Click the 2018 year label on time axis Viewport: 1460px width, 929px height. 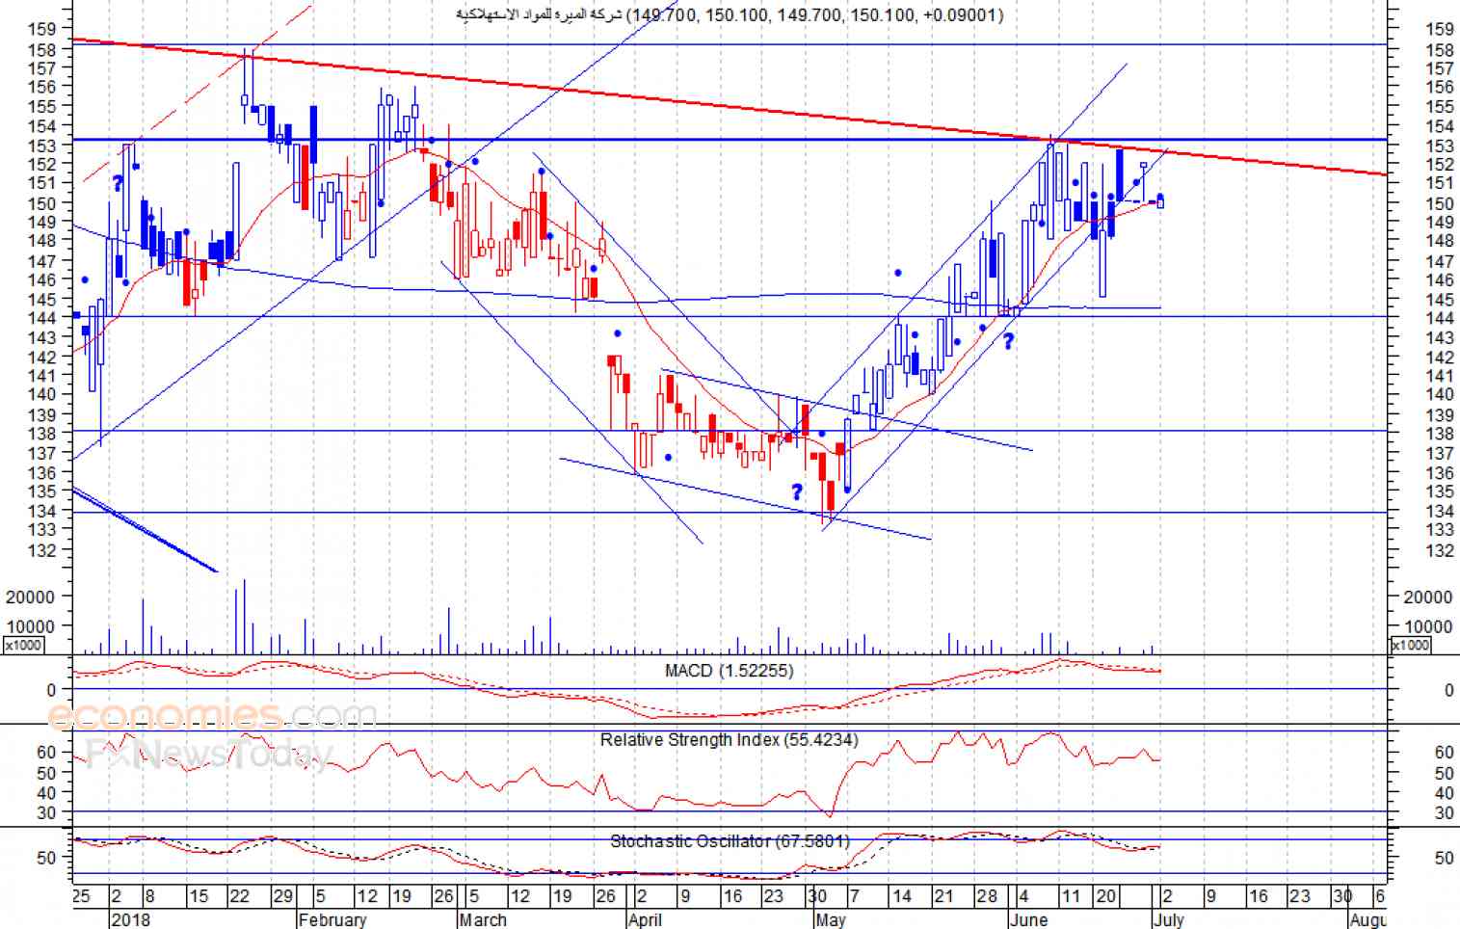click(x=130, y=919)
